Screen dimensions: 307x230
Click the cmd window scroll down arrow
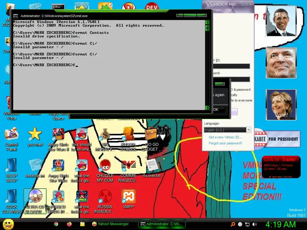pyautogui.click(x=207, y=108)
